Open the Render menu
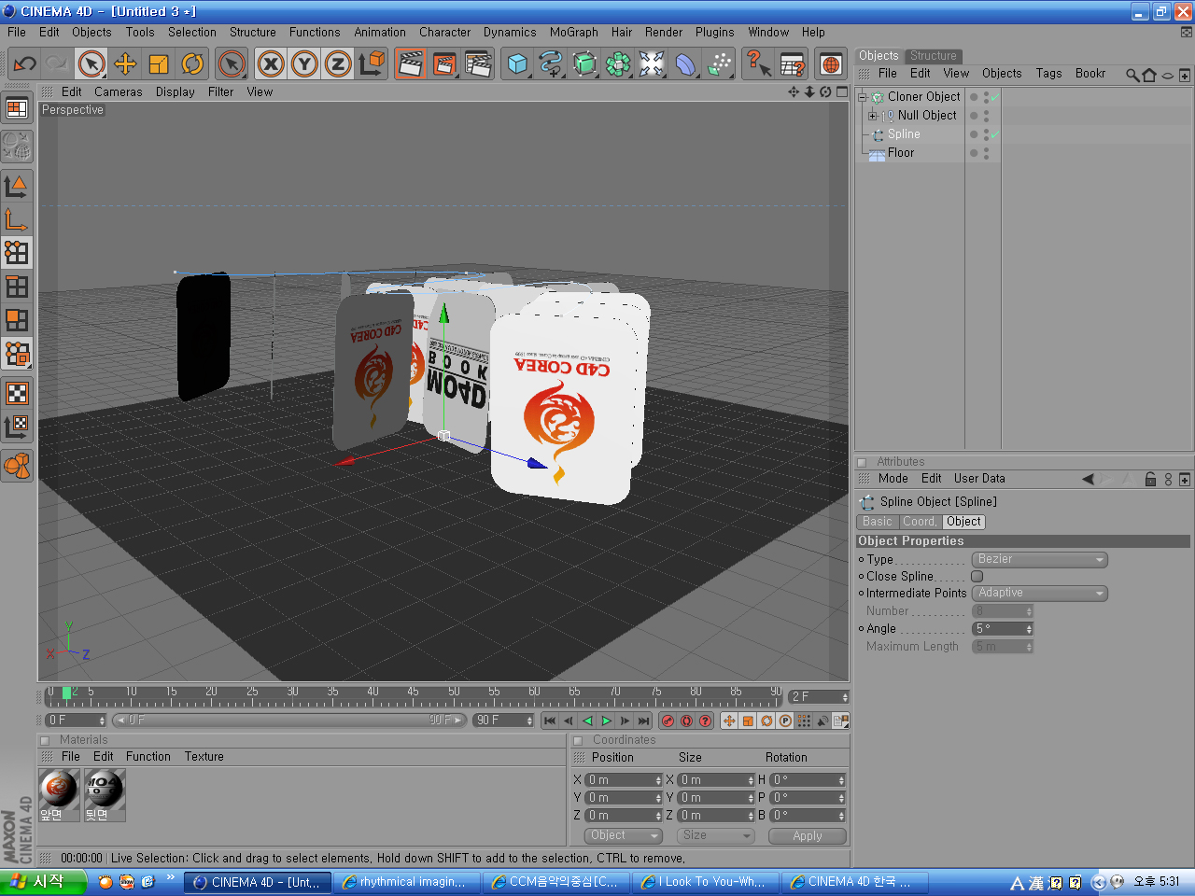The image size is (1195, 896). [663, 32]
